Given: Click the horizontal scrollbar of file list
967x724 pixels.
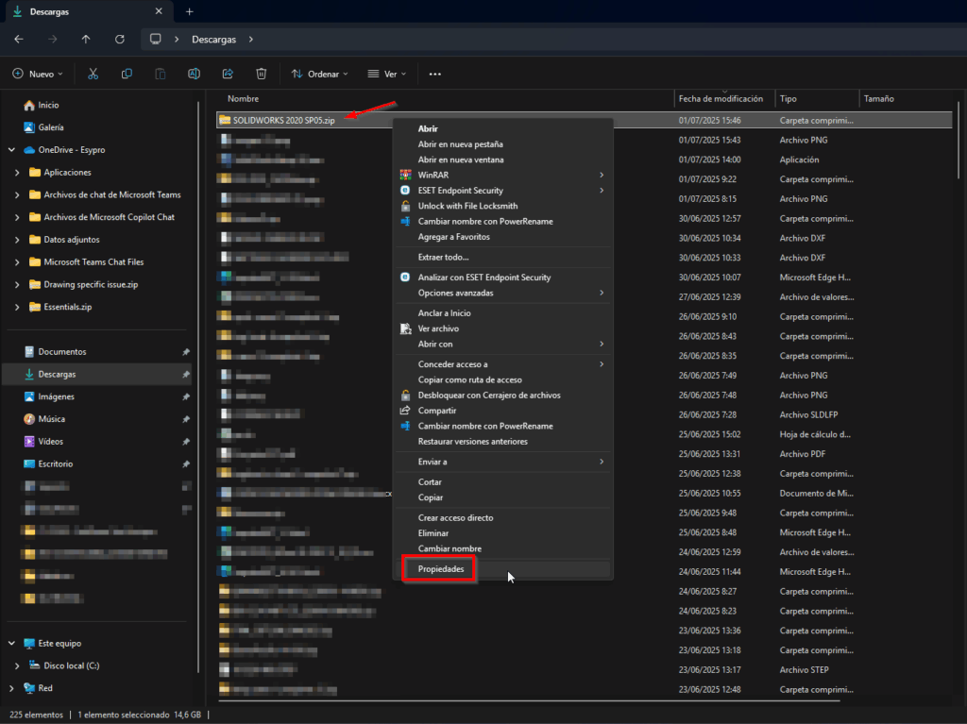Looking at the screenshot, I should 529,701.
